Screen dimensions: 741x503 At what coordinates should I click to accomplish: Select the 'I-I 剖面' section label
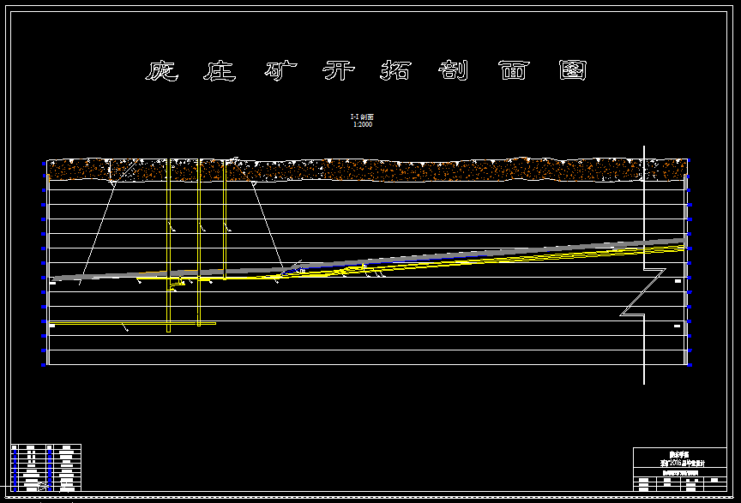(x=362, y=117)
